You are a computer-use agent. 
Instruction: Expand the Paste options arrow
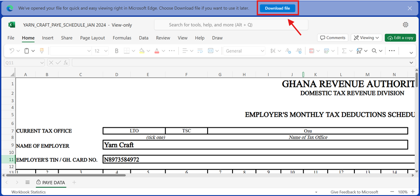coord(33,51)
